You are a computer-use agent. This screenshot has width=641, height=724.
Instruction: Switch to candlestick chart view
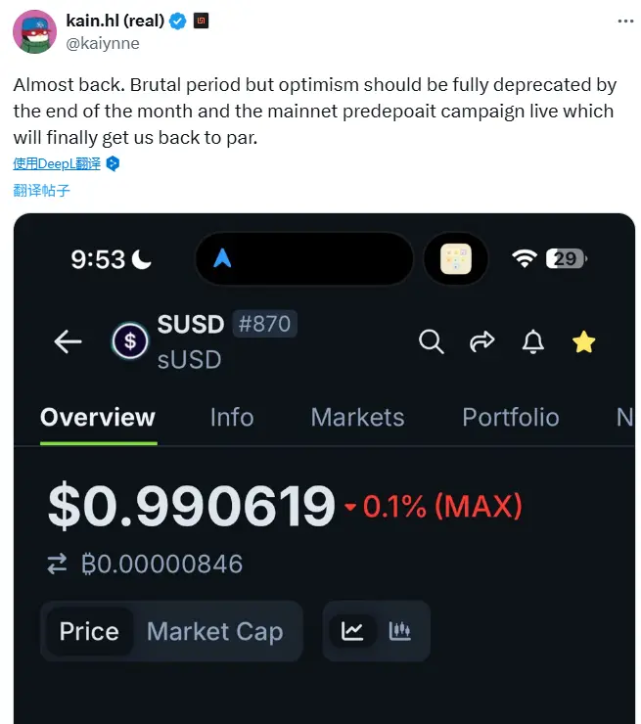[399, 631]
